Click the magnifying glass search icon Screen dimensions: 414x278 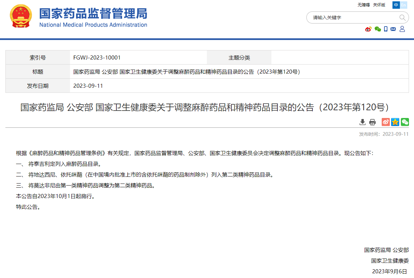(x=403, y=17)
